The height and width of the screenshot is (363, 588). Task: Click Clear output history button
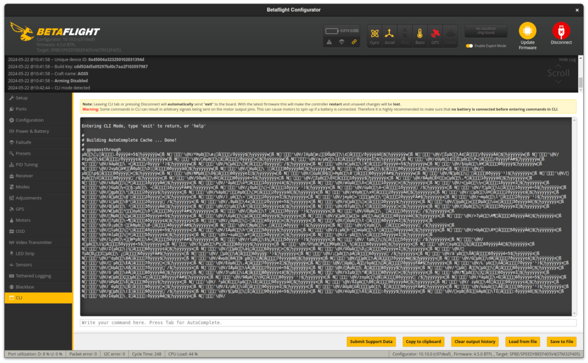click(475, 342)
